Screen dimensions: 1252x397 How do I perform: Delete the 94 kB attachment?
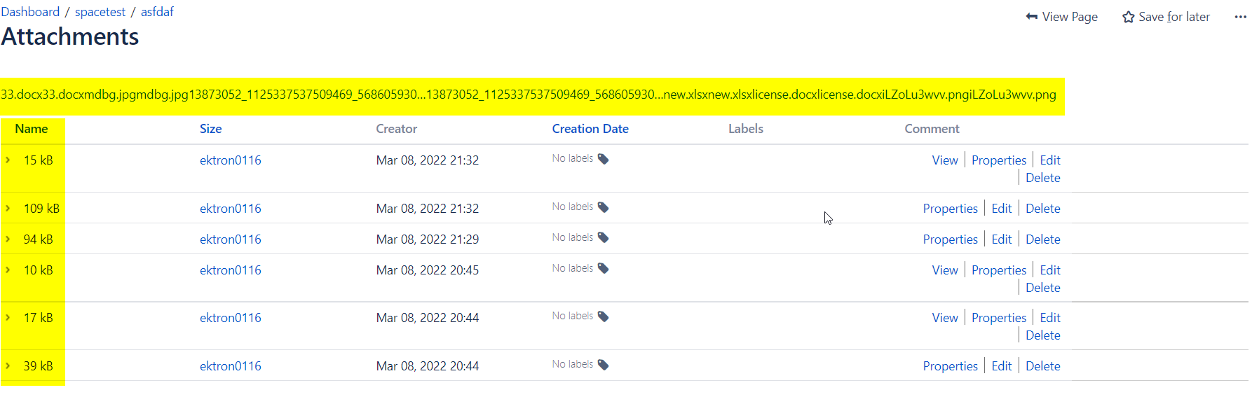[1043, 239]
